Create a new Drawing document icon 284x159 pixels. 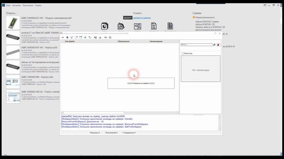(138, 26)
